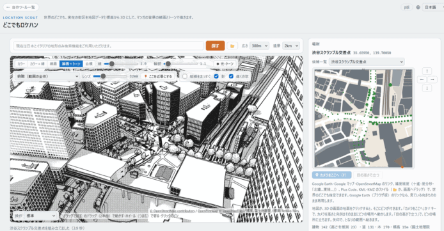Open the 日本語 language dropdown
This screenshot has width=444, height=231.
[432, 8]
